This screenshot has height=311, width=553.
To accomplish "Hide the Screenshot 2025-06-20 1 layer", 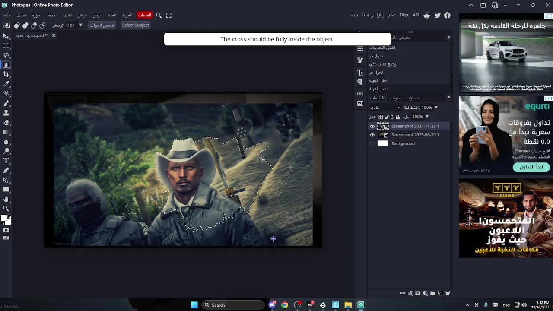I will coord(372,135).
